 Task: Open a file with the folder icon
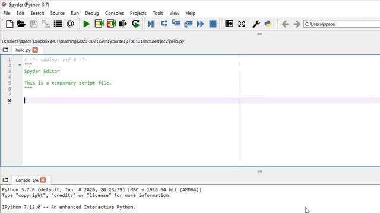point(21,24)
